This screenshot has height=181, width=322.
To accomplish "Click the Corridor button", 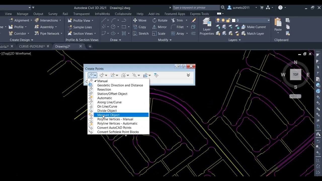I will [x=19, y=33].
